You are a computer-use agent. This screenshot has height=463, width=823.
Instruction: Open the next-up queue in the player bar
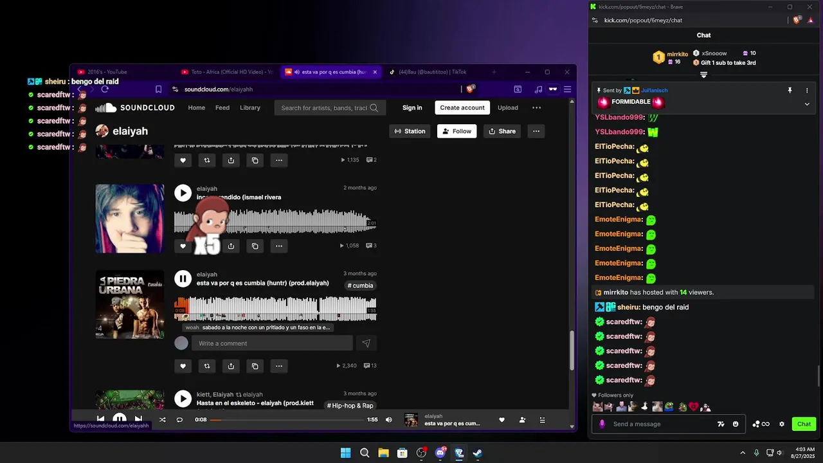542,420
